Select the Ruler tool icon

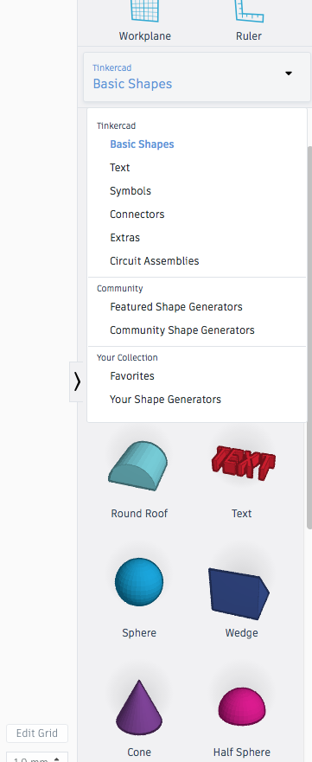[x=248, y=11]
